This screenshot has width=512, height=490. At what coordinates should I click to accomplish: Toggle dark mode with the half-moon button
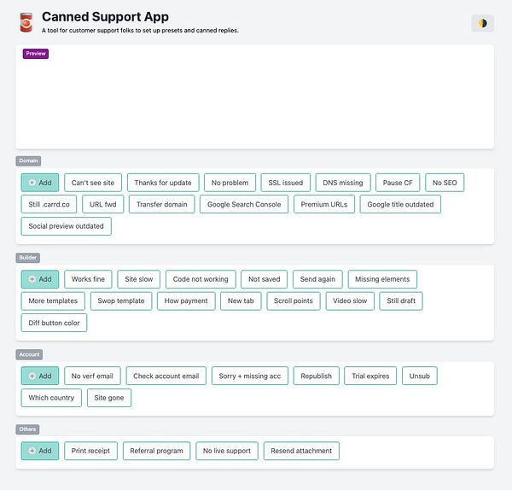click(x=482, y=23)
